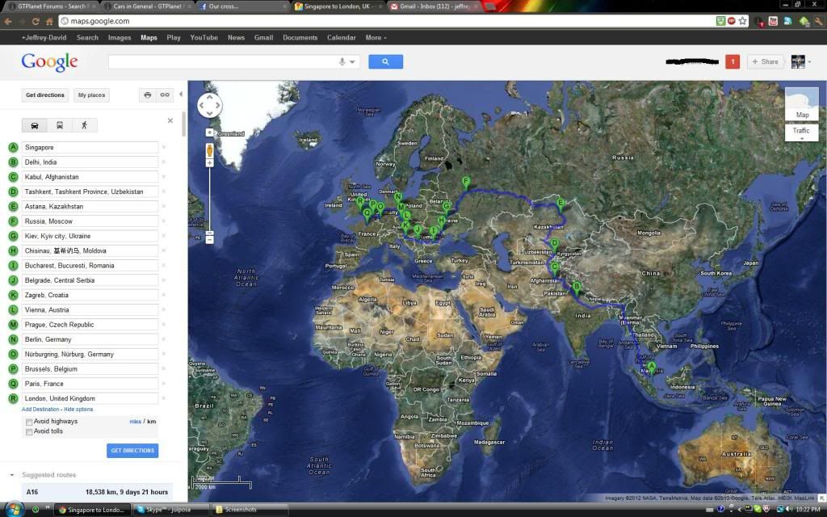
Task: Open Images in the Google bar
Action: [120, 37]
